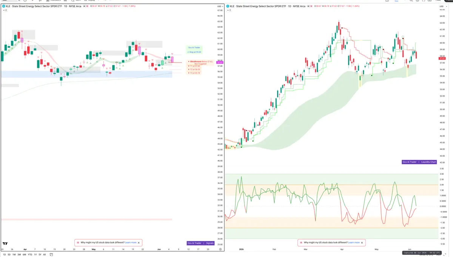Open USD currency dropdown on left chart
The image size is (453, 257).
pyautogui.click(x=219, y=6)
